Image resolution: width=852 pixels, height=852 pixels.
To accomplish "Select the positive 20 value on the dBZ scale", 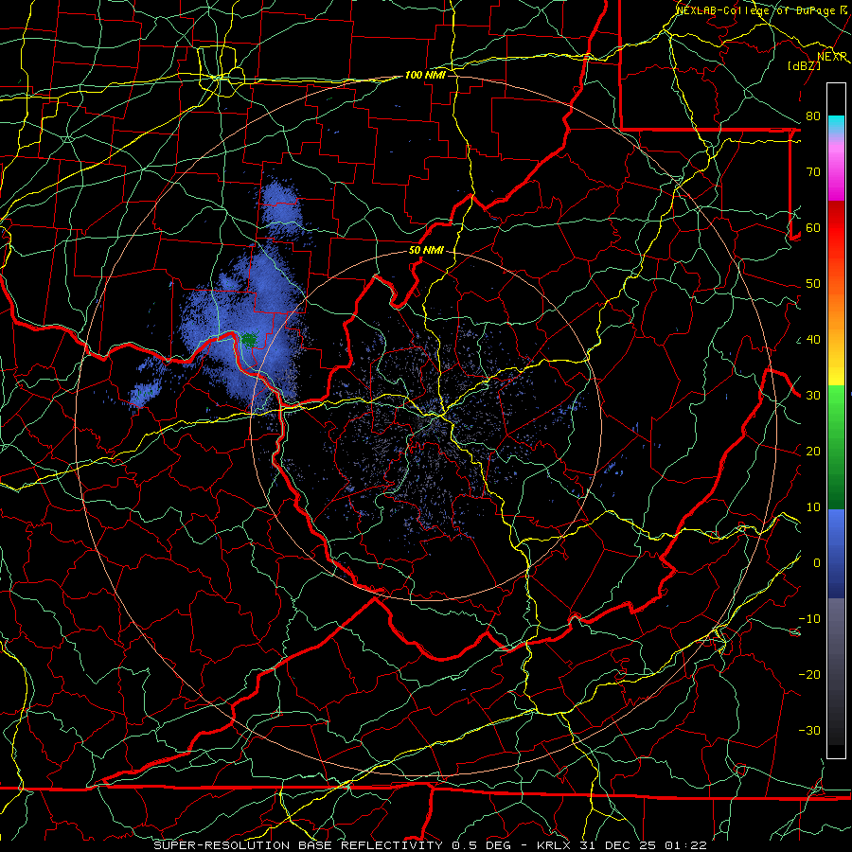I will (x=813, y=452).
